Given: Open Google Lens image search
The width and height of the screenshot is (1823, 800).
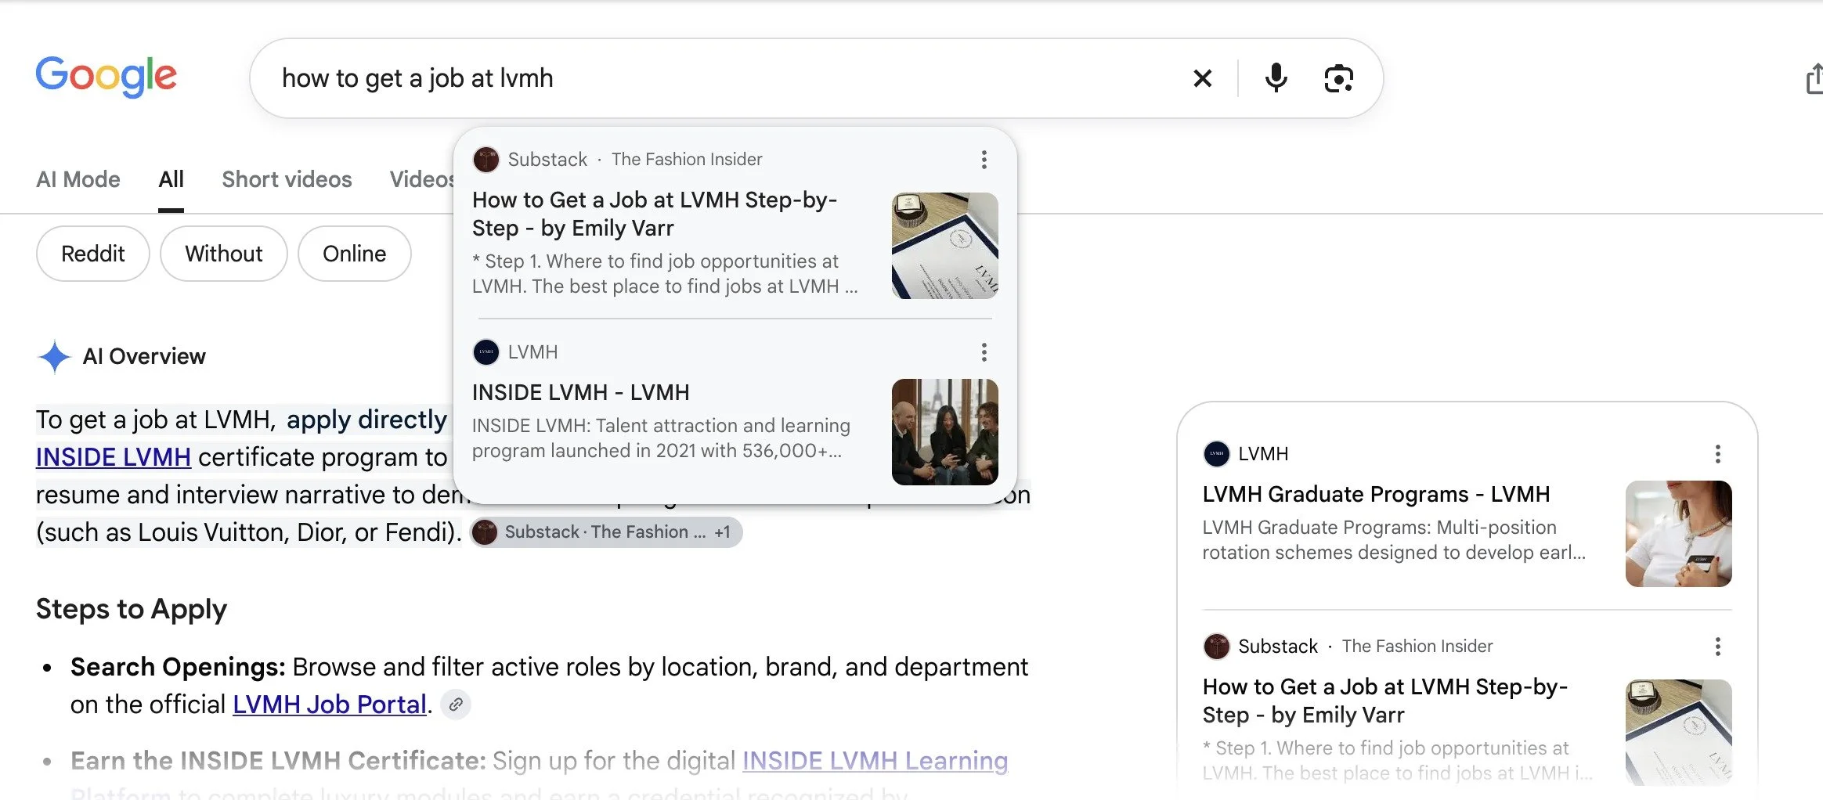Looking at the screenshot, I should pyautogui.click(x=1338, y=78).
